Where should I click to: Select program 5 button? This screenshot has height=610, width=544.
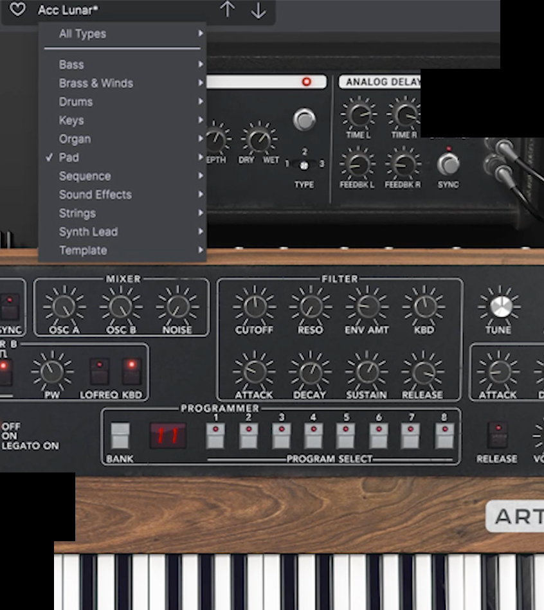click(346, 436)
